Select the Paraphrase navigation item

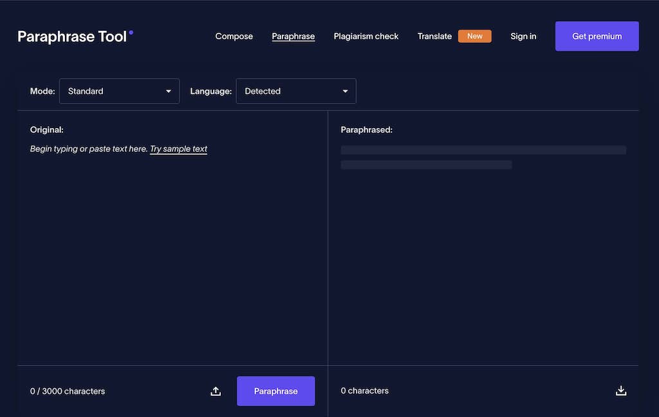click(293, 36)
